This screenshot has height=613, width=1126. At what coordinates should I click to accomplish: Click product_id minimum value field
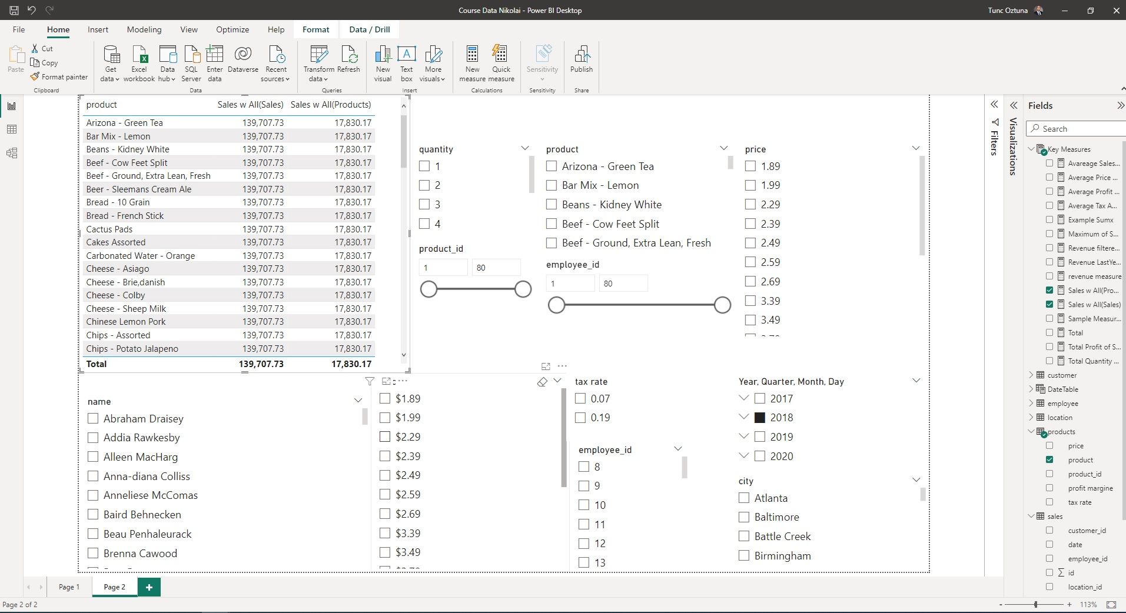pyautogui.click(x=443, y=268)
